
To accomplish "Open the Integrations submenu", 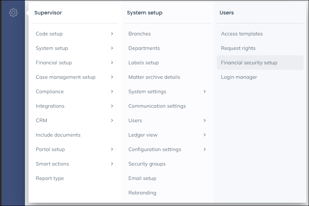I will [x=50, y=106].
